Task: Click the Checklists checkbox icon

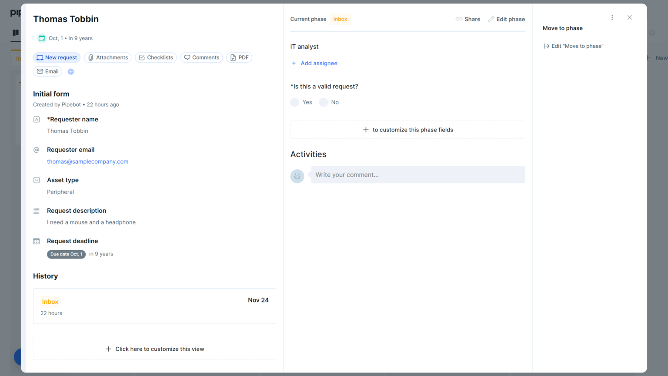Action: pos(142,57)
